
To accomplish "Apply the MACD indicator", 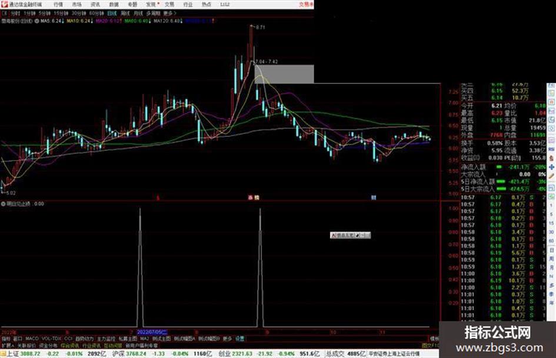I will coord(32,339).
